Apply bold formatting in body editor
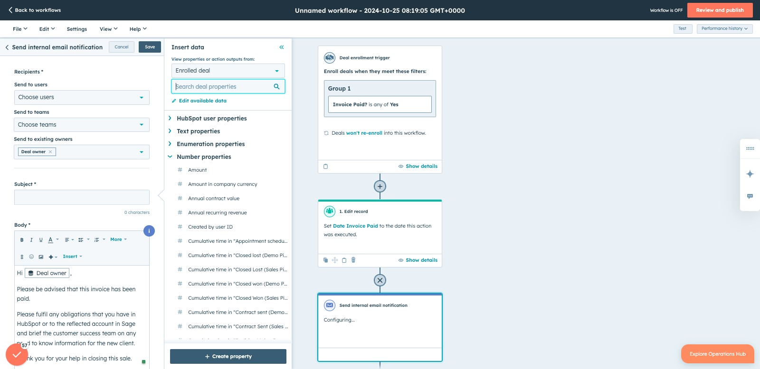 [x=22, y=240]
